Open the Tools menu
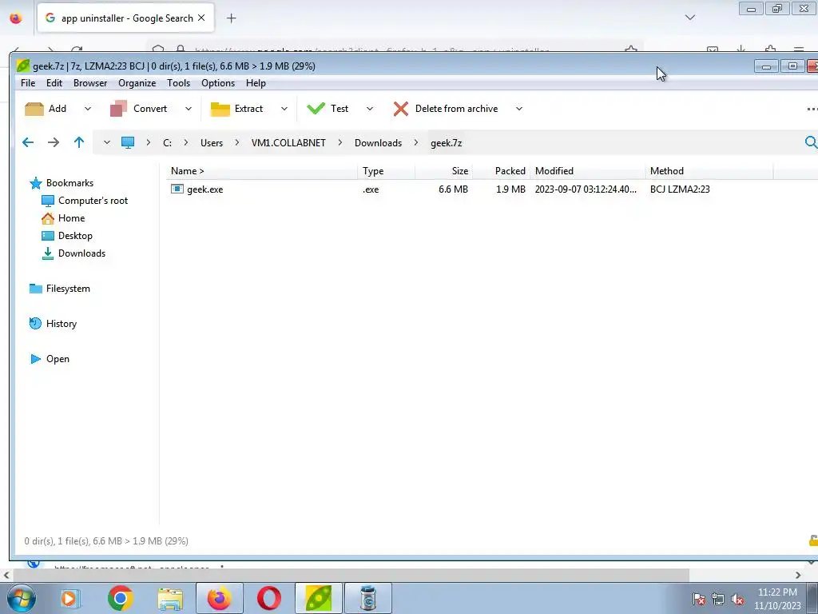The image size is (818, 614). (178, 83)
